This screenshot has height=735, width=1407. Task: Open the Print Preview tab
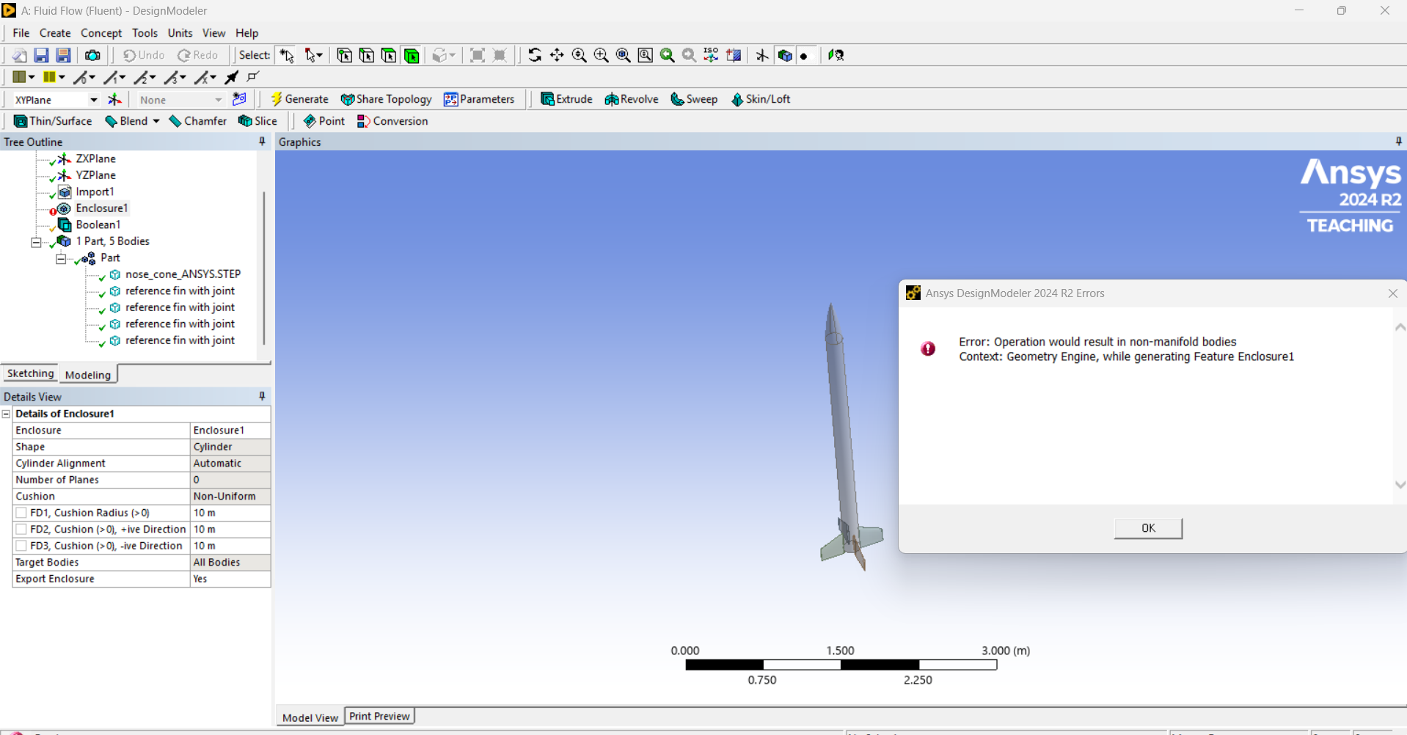point(379,716)
